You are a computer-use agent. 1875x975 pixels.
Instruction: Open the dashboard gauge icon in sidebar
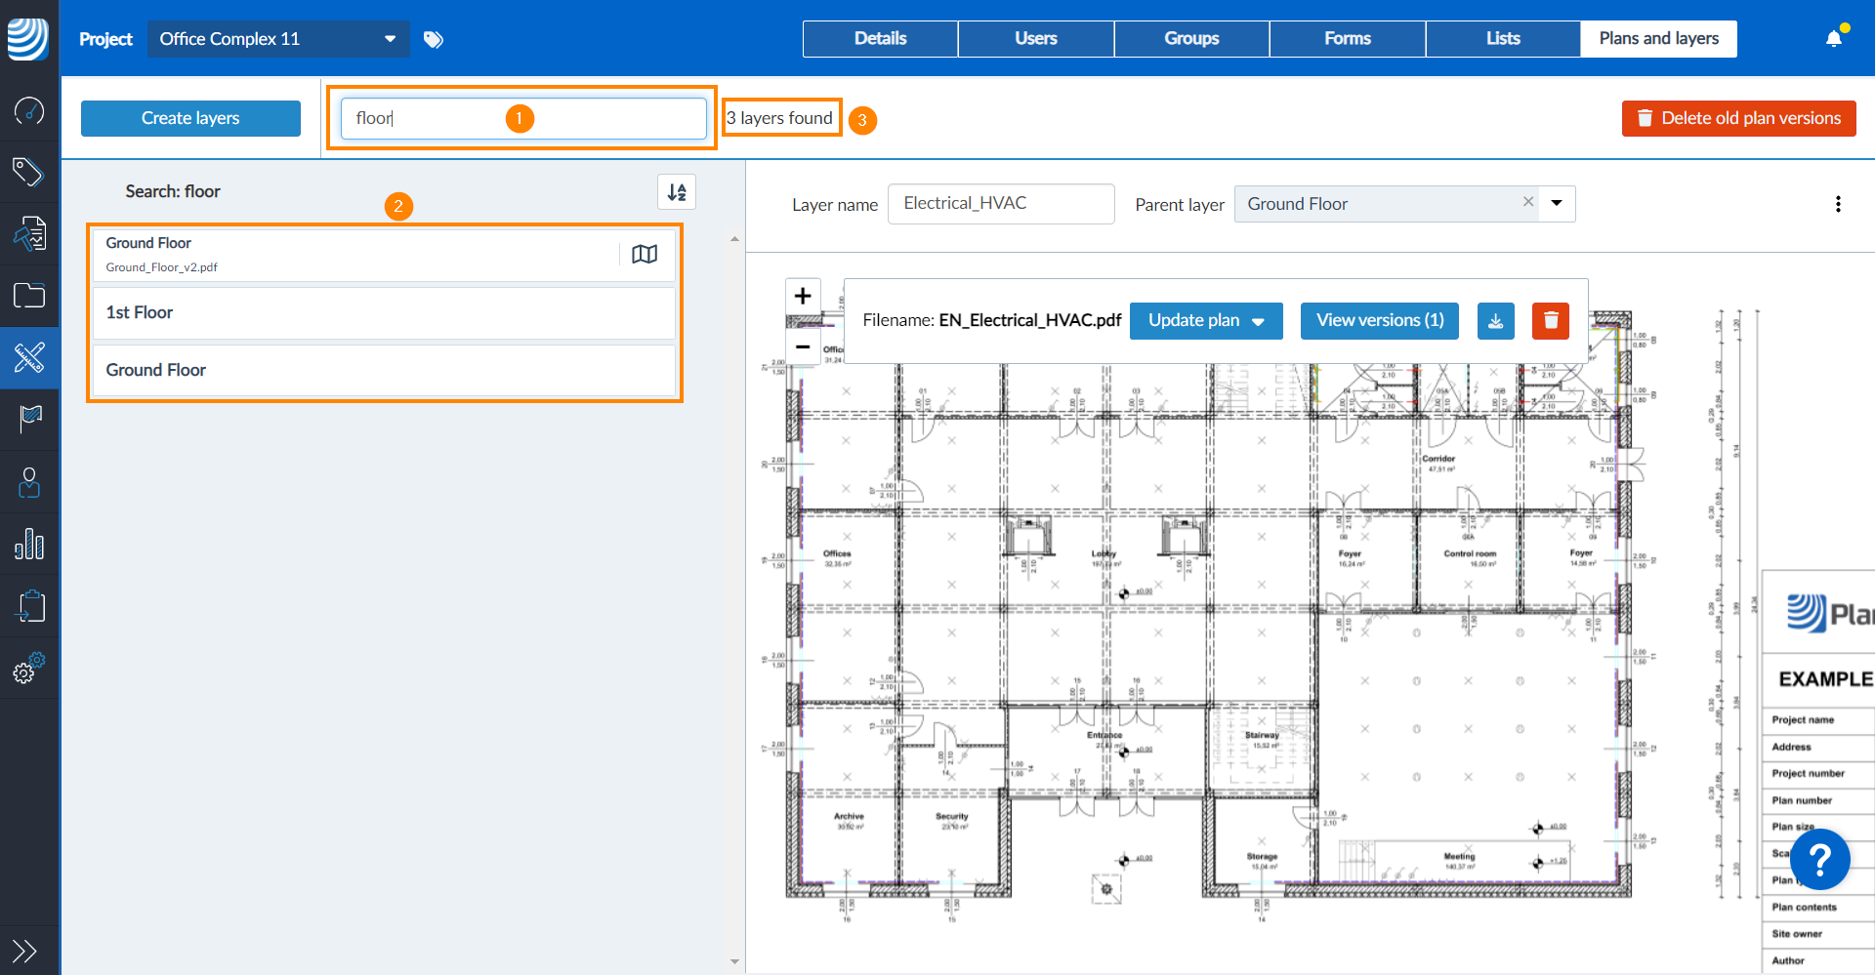[x=29, y=110]
